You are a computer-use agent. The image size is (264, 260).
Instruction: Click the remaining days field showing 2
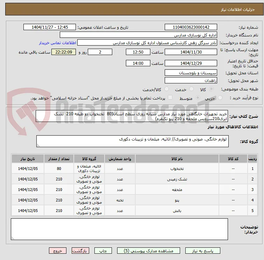[100, 52]
